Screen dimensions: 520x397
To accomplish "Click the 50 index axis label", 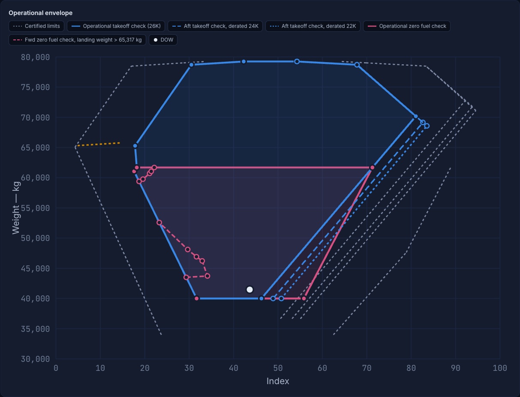I will (278, 368).
